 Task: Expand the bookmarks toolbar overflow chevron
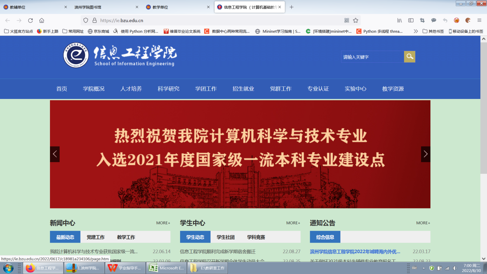(415, 31)
